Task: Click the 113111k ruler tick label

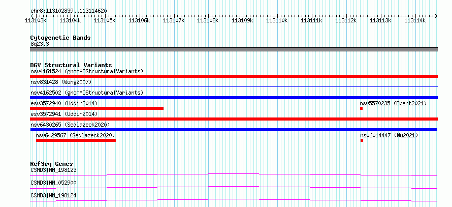Action: coord(312,20)
